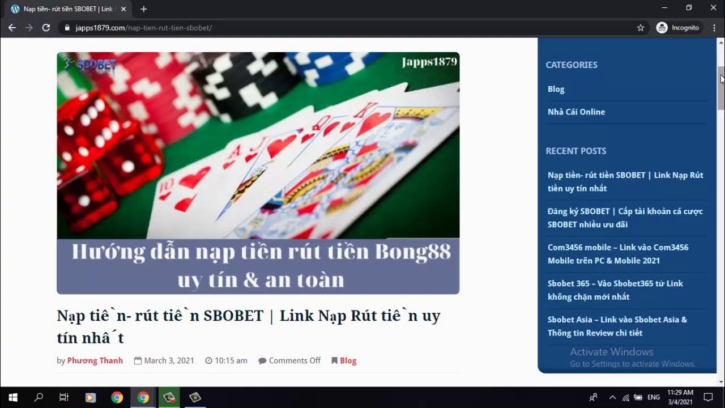Select the Nạp tiền- rút tiền SBOBET tab
The width and height of the screenshot is (725, 408).
click(68, 9)
